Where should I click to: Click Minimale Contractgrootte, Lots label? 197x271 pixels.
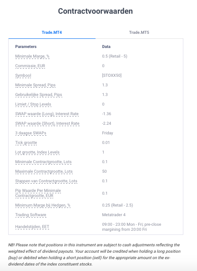tap(43, 162)
